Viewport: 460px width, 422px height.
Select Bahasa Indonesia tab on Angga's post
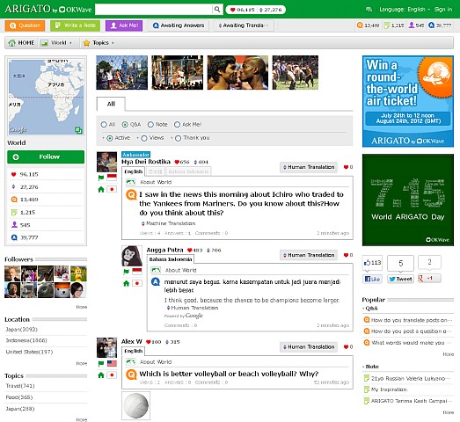[171, 259]
